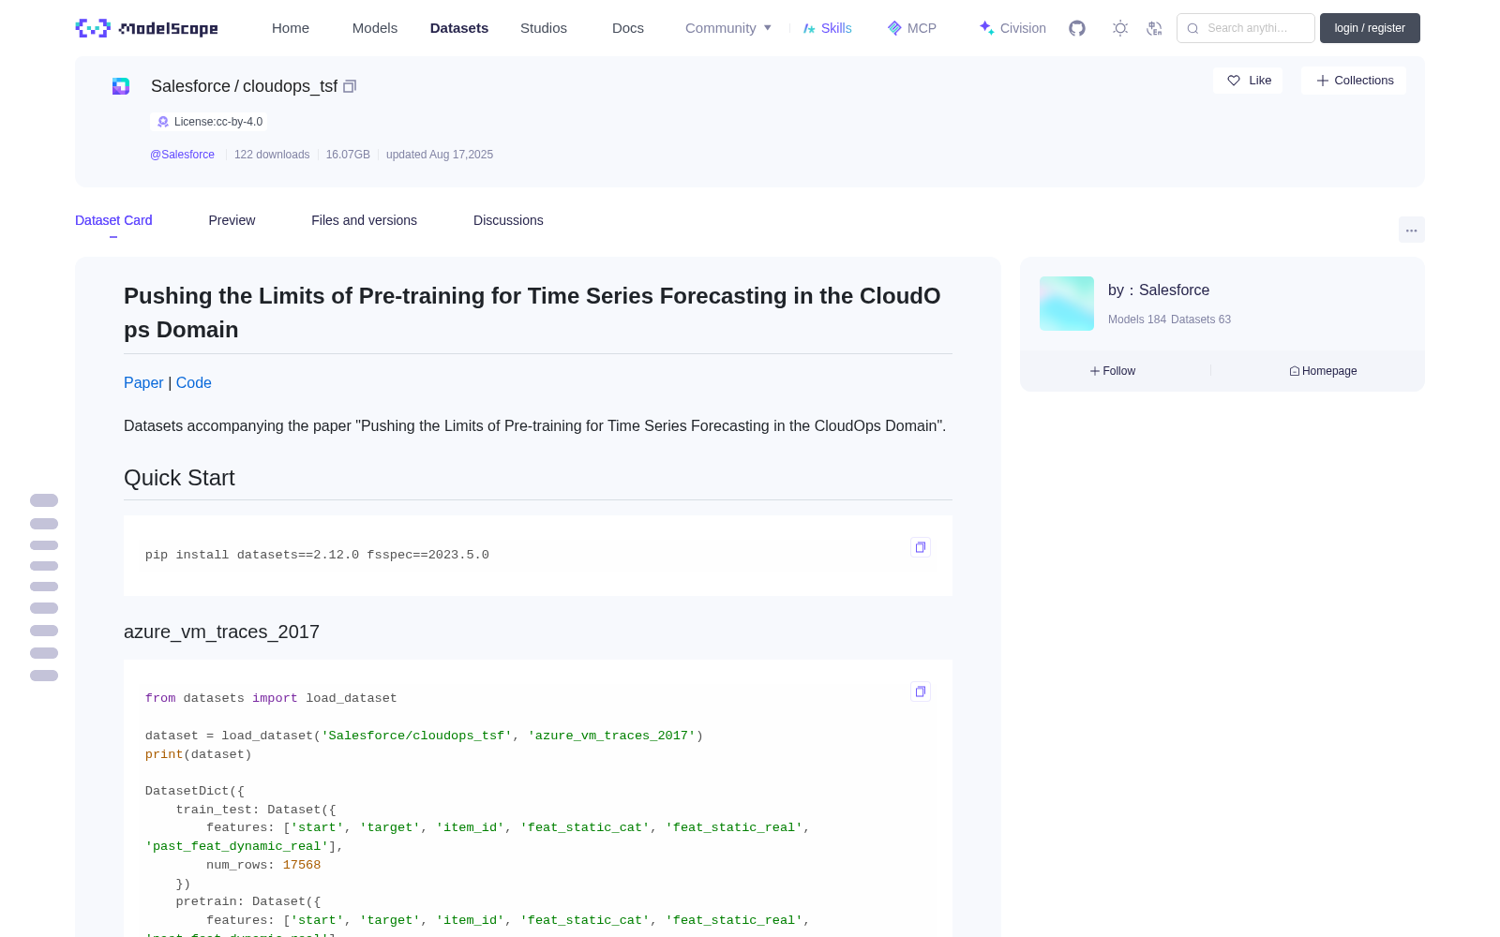This screenshot has width=1500, height=937.
Task: Switch to Files and versions tab
Action: 364,220
